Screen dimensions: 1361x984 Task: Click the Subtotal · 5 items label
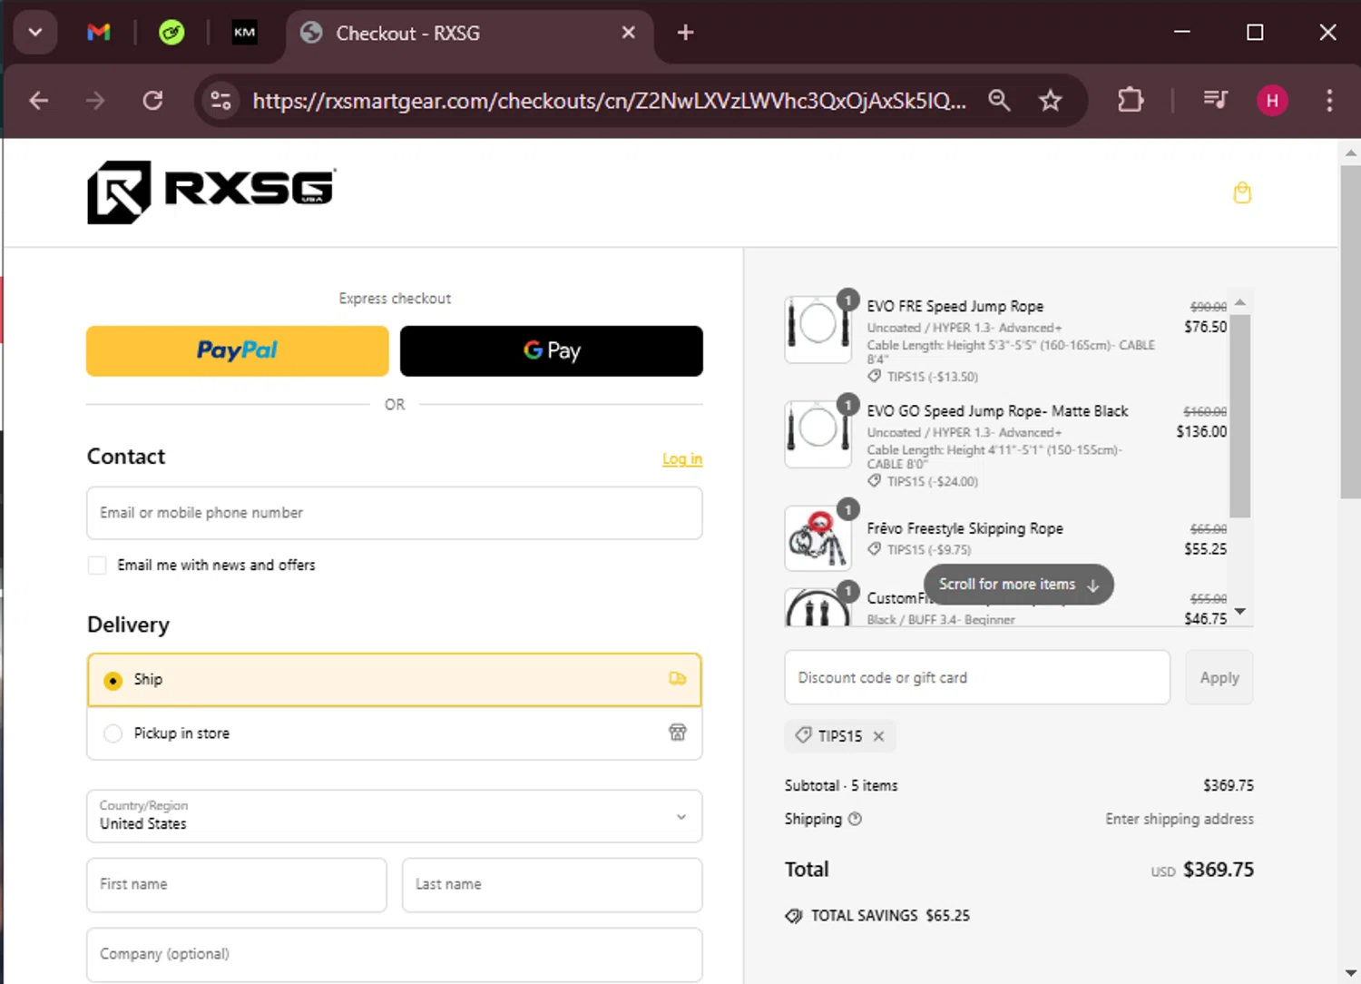(x=841, y=786)
